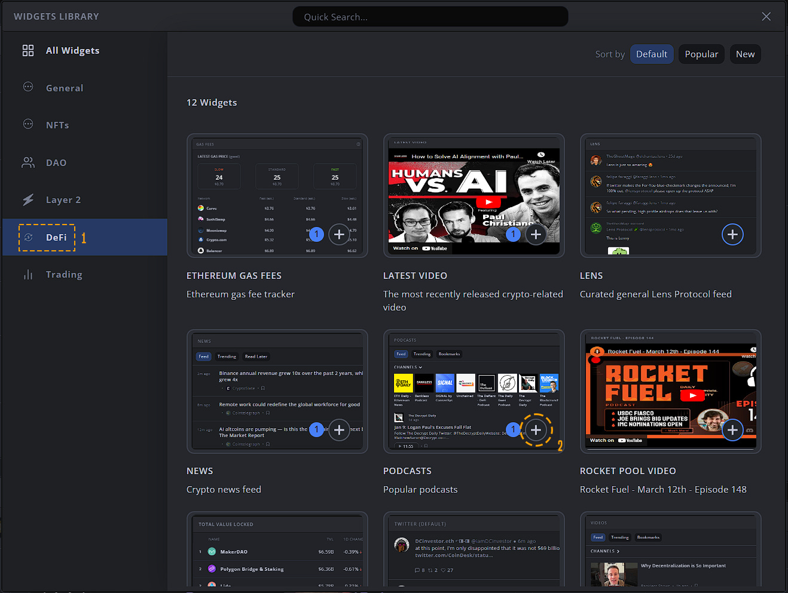Click the LENS widget title

(591, 276)
